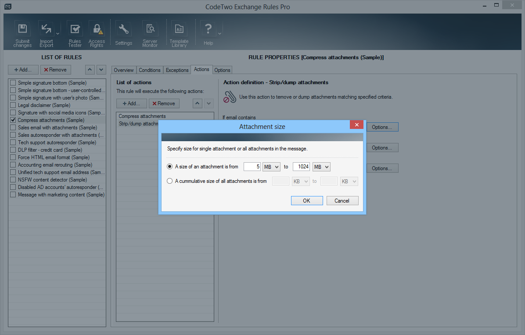The width and height of the screenshot is (525, 335).
Task: Open Settings wrench icon
Action: (x=123, y=29)
